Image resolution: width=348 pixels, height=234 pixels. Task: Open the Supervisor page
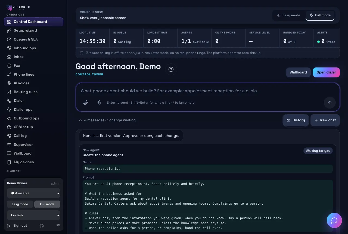click(33, 144)
